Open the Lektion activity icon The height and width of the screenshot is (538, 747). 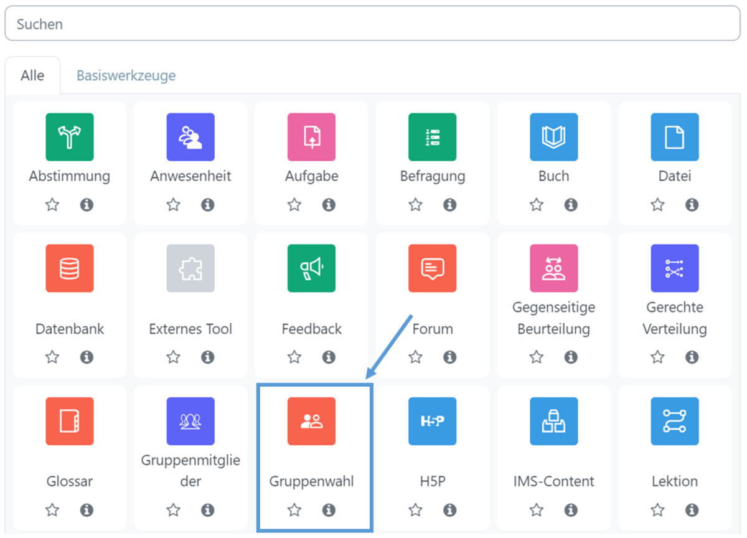[675, 422]
